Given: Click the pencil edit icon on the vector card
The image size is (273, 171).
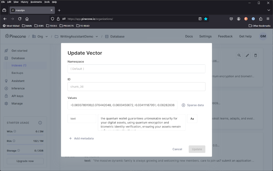Looking at the screenshot, I should [247, 55].
